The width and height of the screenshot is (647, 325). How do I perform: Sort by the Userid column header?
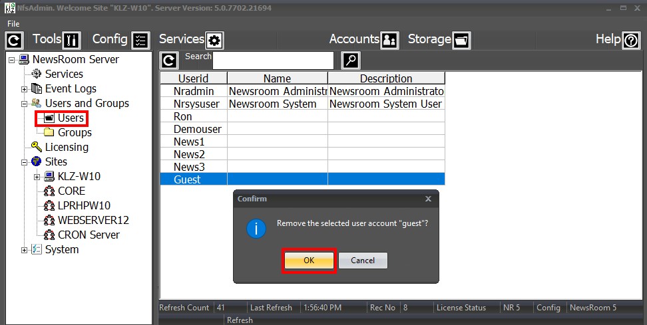[x=194, y=78]
